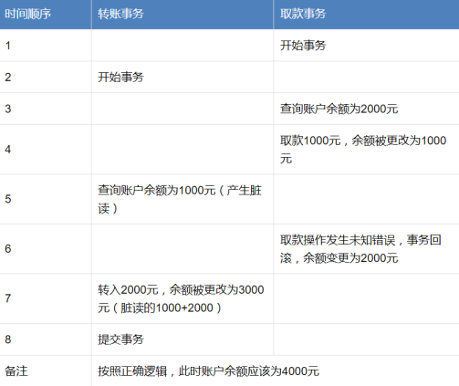
Task: Select the row number "8" cell
Action: [46, 339]
